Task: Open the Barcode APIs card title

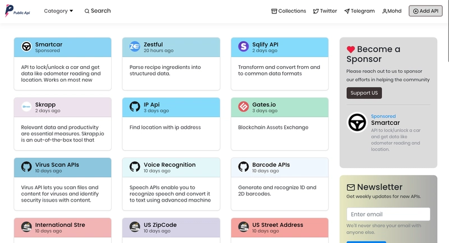Action: [271, 165]
